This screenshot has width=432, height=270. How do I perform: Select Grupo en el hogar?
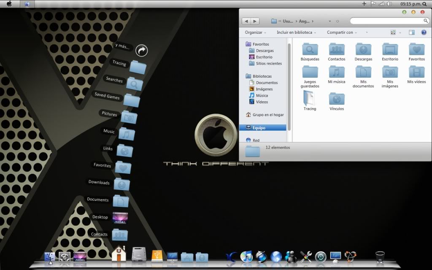point(268,115)
